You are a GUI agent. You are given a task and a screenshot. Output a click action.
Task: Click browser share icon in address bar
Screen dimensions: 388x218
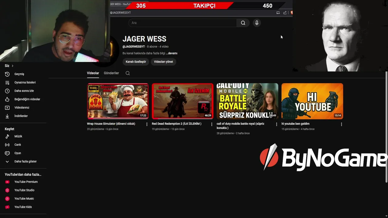click(x=285, y=13)
